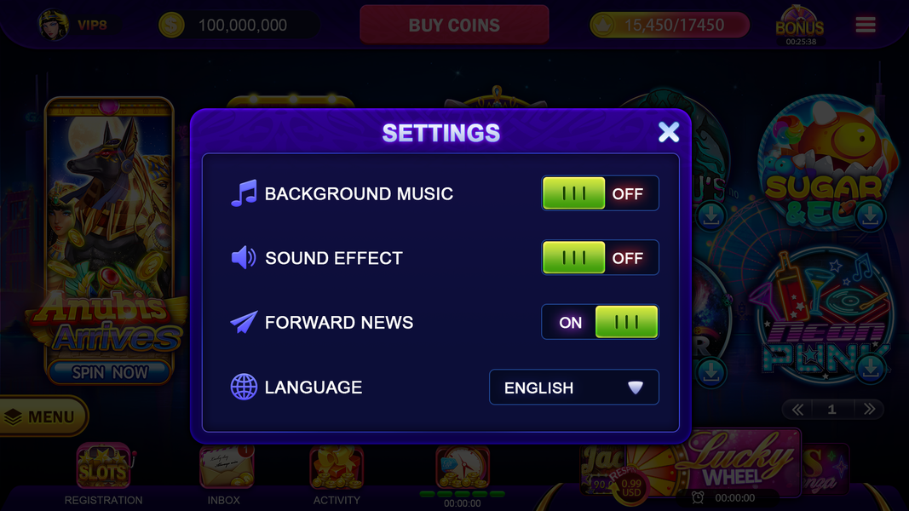
Task: Open the Bonus wheel icon
Action: point(800,26)
